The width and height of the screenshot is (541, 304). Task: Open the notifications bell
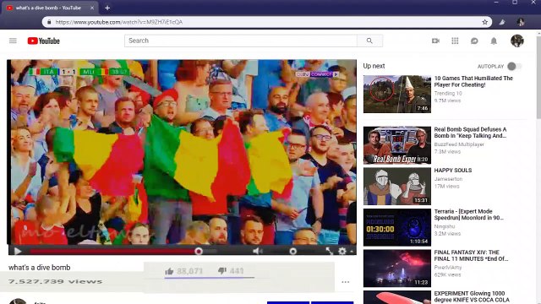tap(494, 41)
